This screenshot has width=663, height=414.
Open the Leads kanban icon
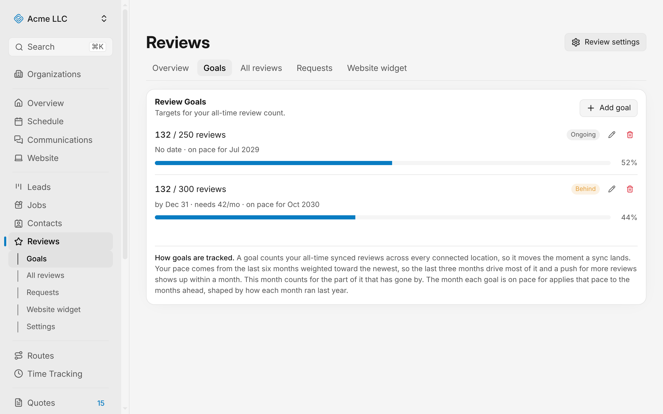[18, 187]
